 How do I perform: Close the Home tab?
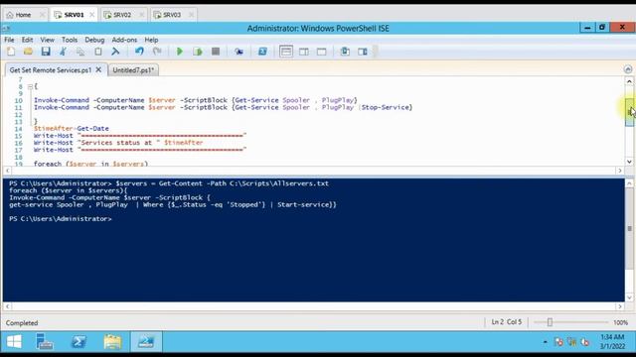click(x=42, y=15)
